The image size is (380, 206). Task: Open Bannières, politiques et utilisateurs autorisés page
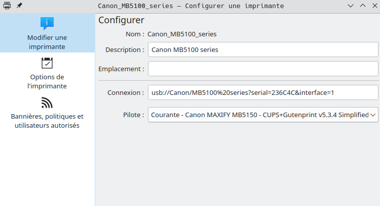coord(47,112)
